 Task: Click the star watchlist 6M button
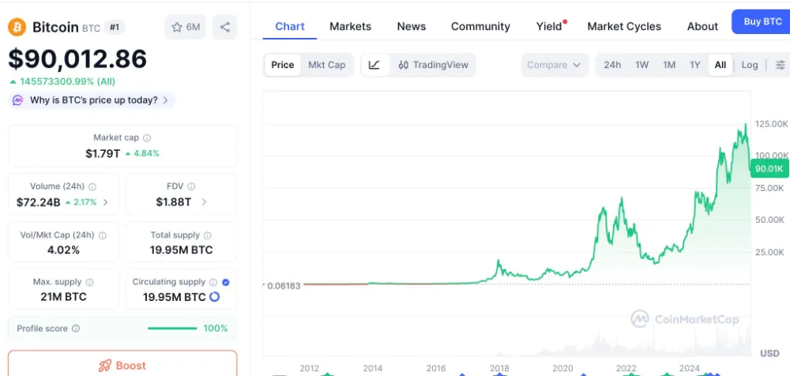[186, 27]
